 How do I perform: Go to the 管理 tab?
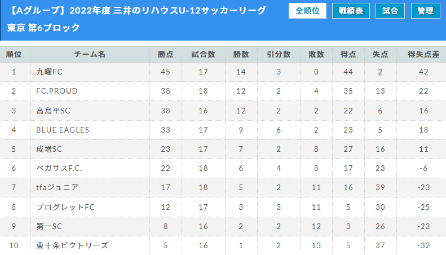pos(426,11)
